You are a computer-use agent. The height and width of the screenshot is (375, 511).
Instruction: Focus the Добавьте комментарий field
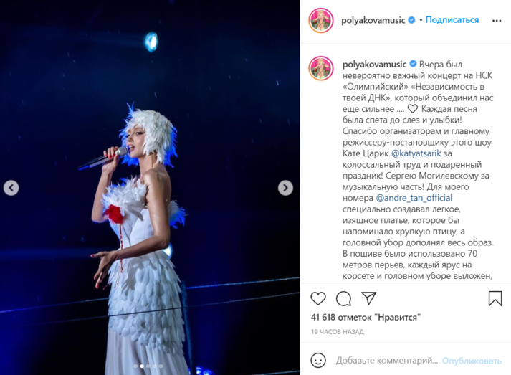387,361
